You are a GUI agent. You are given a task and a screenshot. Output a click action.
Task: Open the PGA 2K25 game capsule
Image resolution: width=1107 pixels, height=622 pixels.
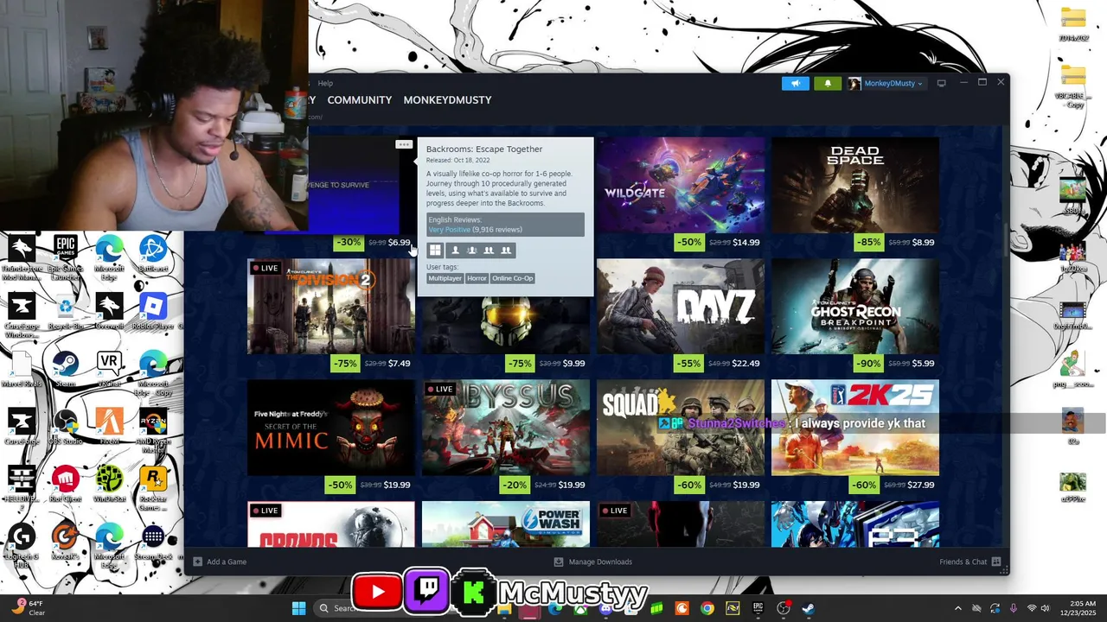click(855, 428)
